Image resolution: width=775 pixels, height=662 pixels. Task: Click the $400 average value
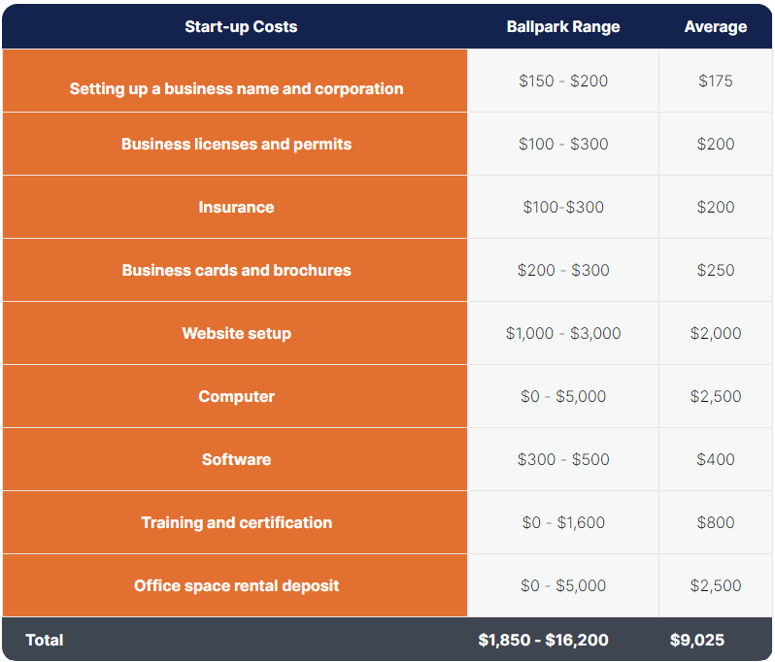(715, 459)
